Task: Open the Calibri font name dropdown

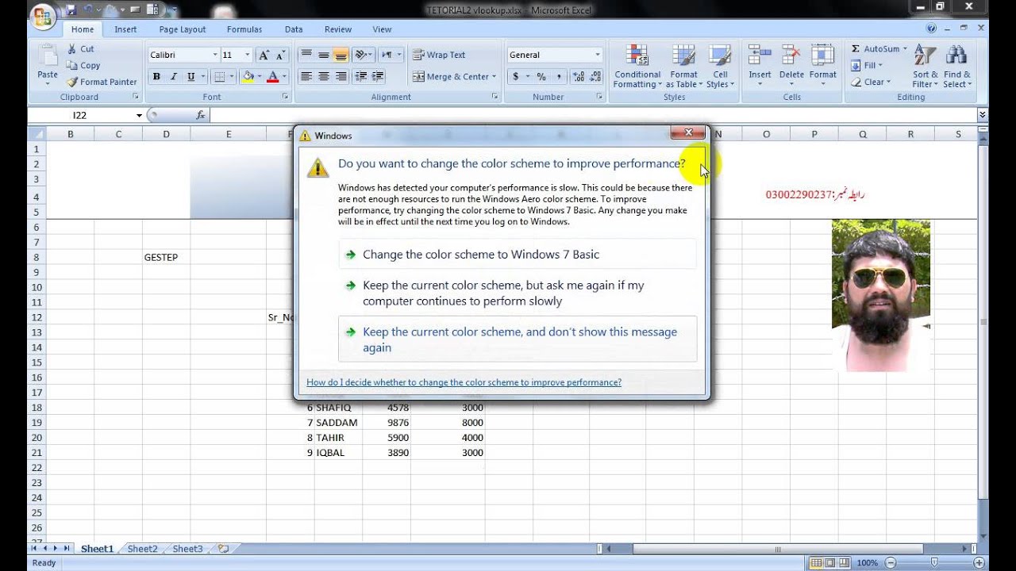Action: point(214,55)
